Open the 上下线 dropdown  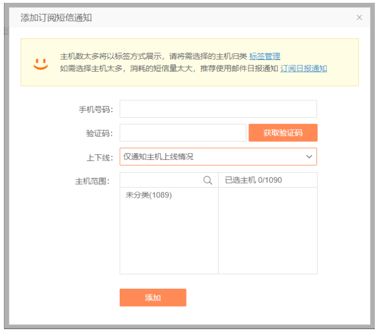218,156
